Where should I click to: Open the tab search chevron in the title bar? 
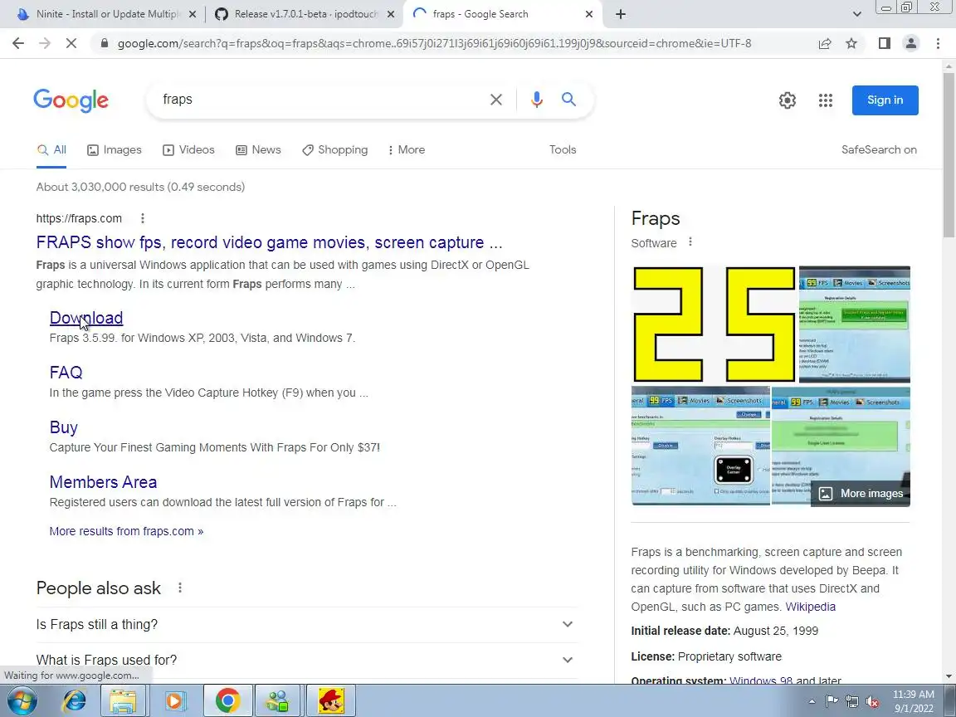point(856,14)
